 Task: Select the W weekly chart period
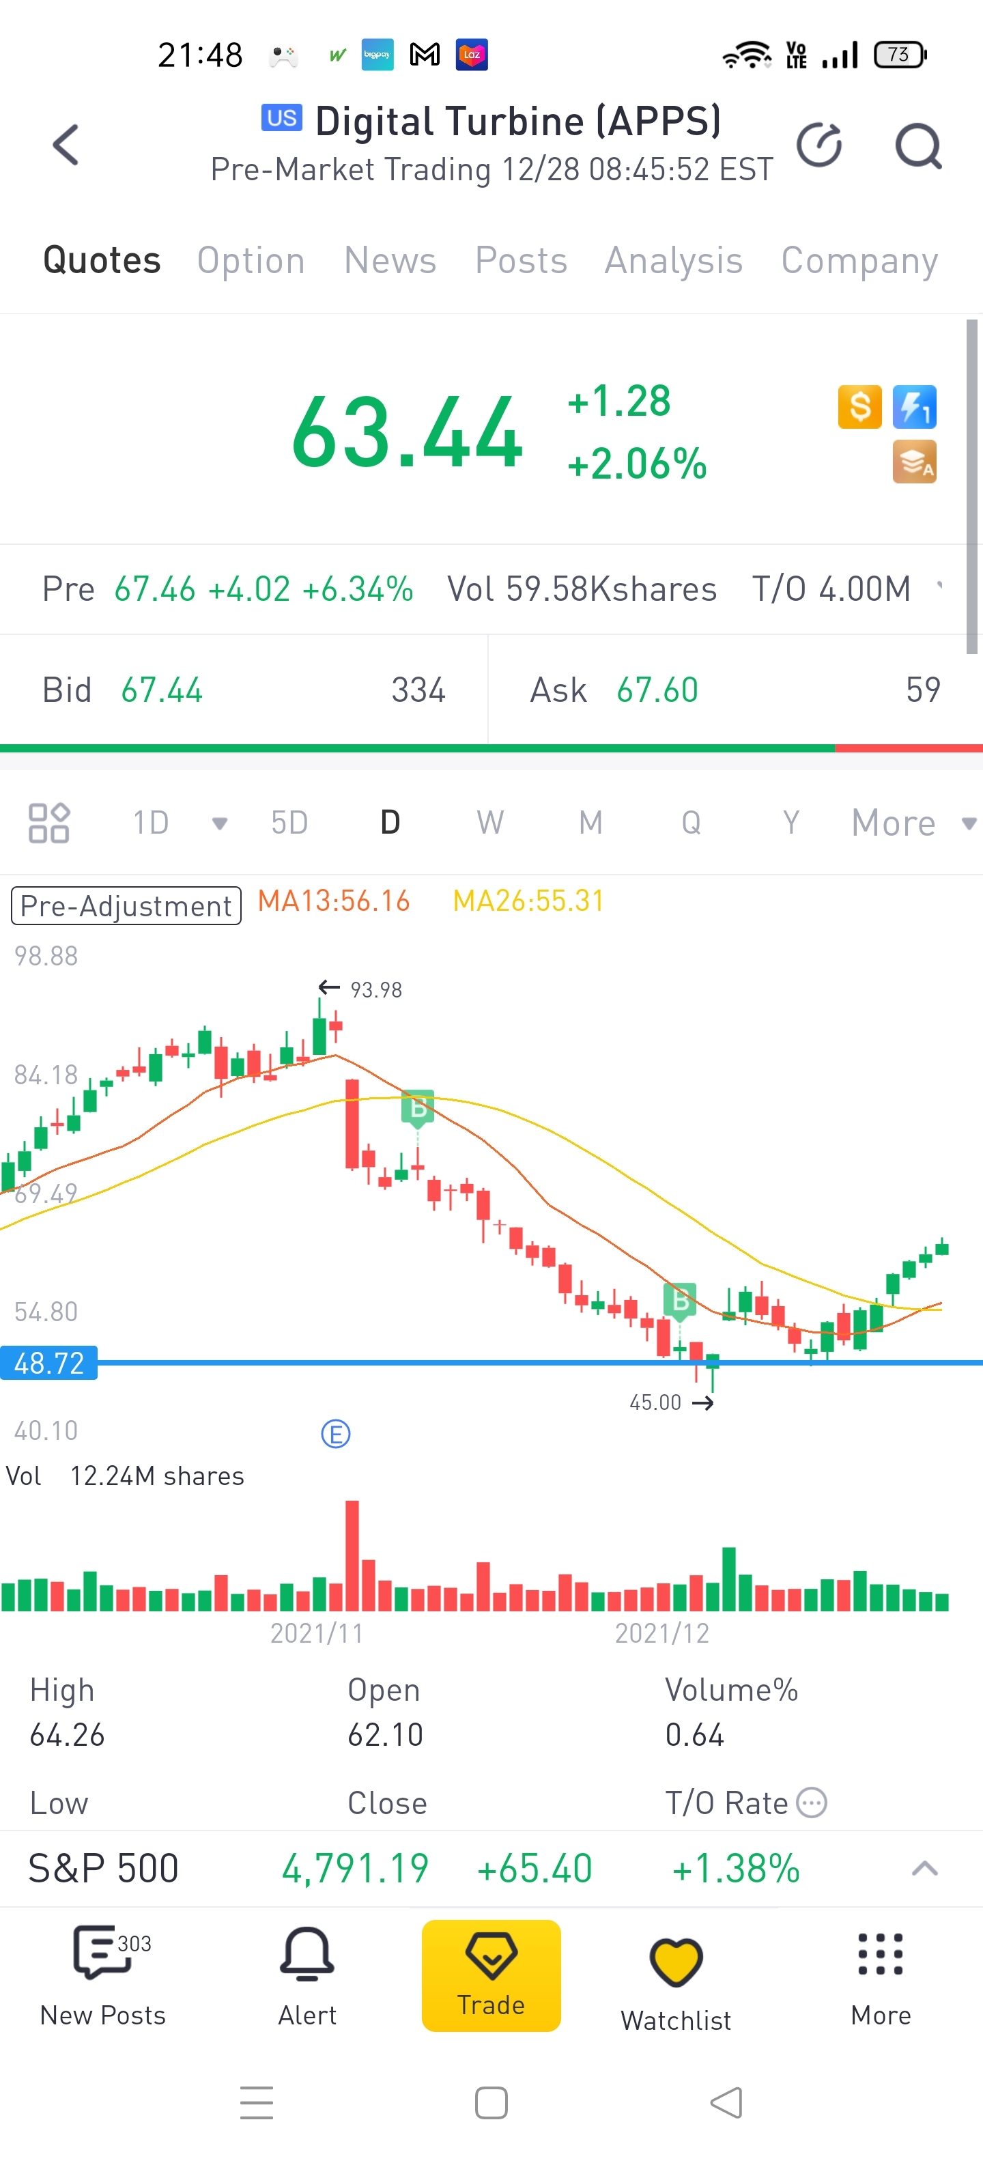click(x=490, y=823)
